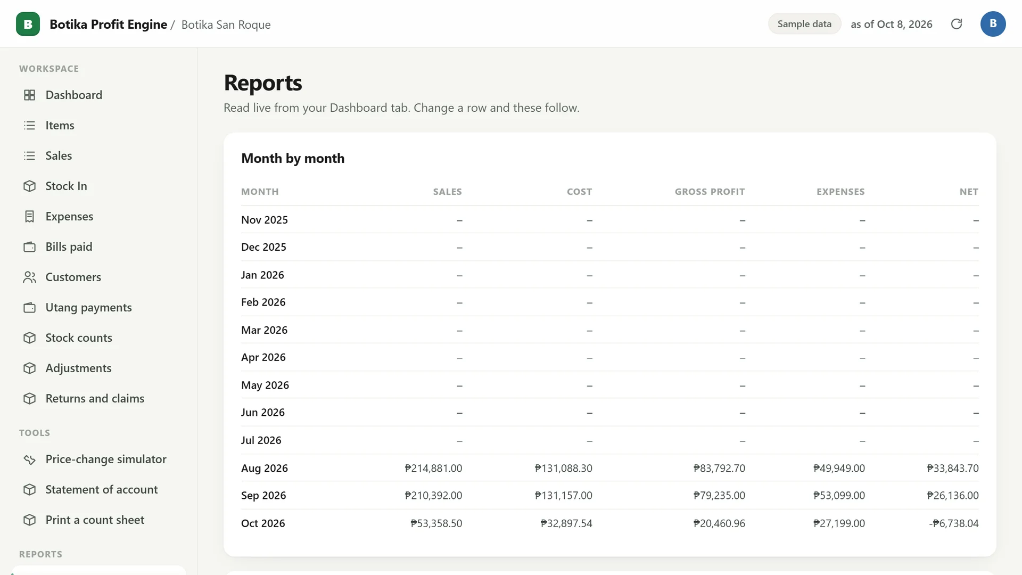Click the Adjustments box icon

click(30, 368)
